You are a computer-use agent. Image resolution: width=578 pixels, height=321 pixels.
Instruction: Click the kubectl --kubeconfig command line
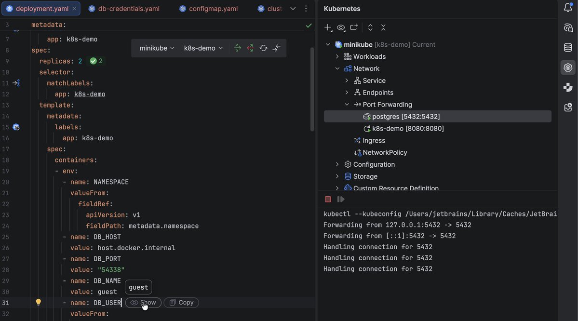click(440, 214)
